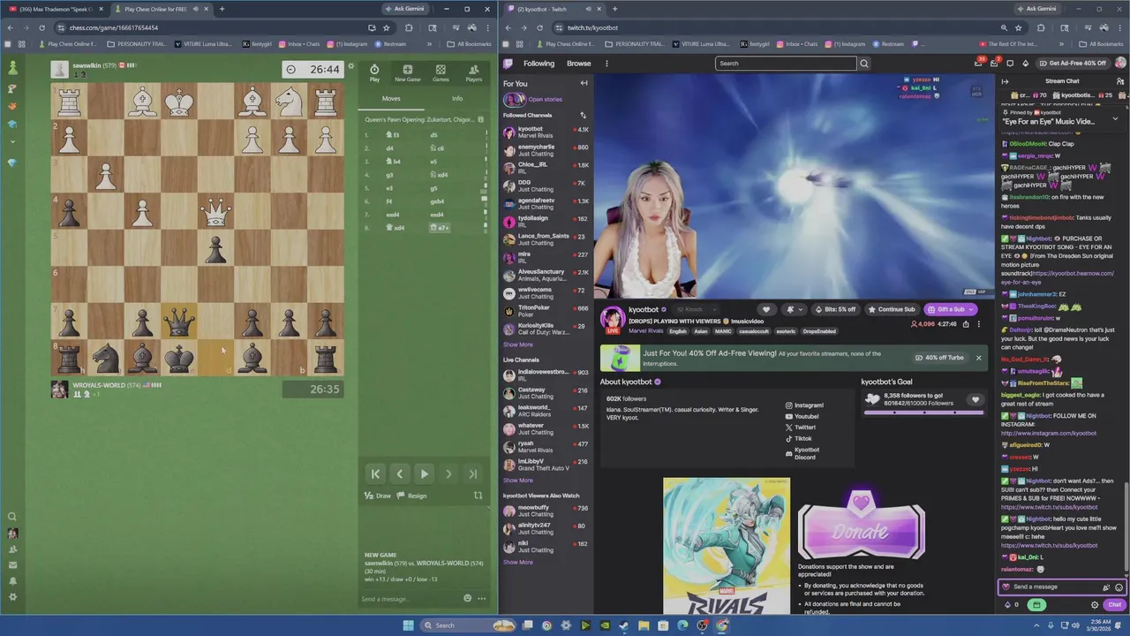Expand the pinned chat message chevron
The width and height of the screenshot is (1130, 636).
click(1115, 118)
